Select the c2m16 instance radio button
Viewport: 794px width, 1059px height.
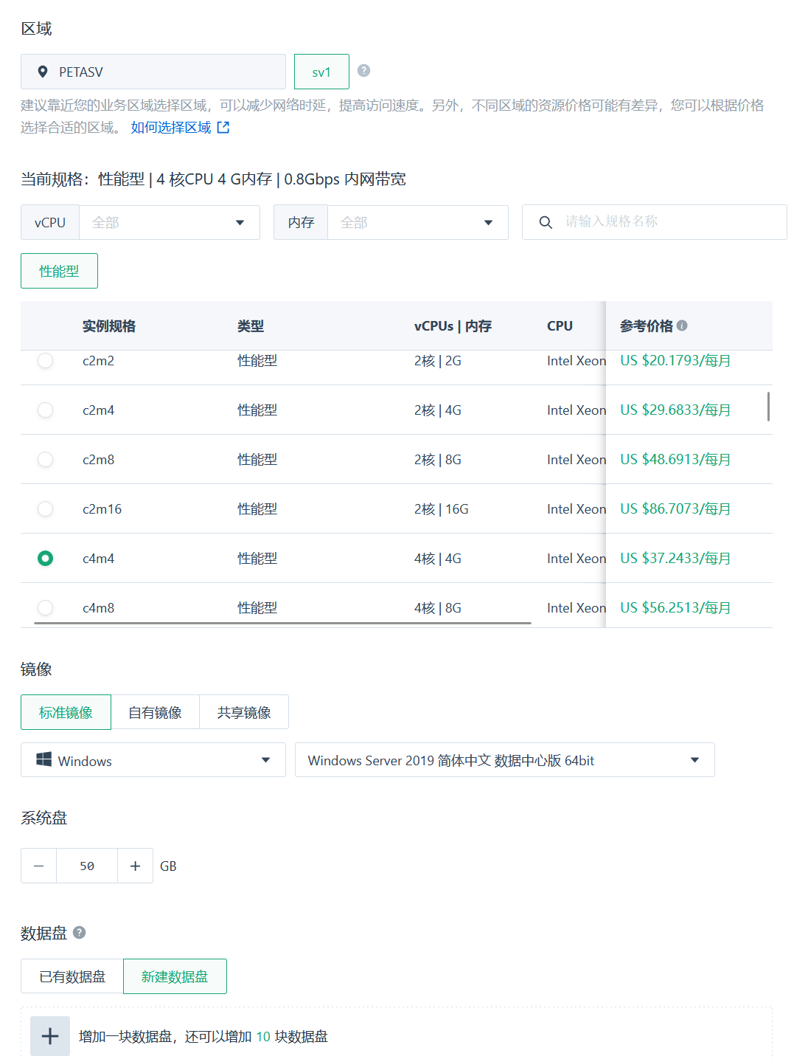45,508
